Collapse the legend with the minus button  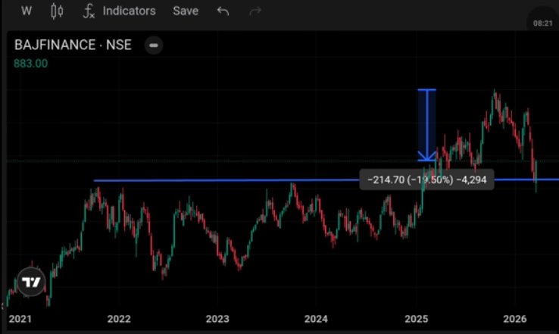[x=154, y=45]
